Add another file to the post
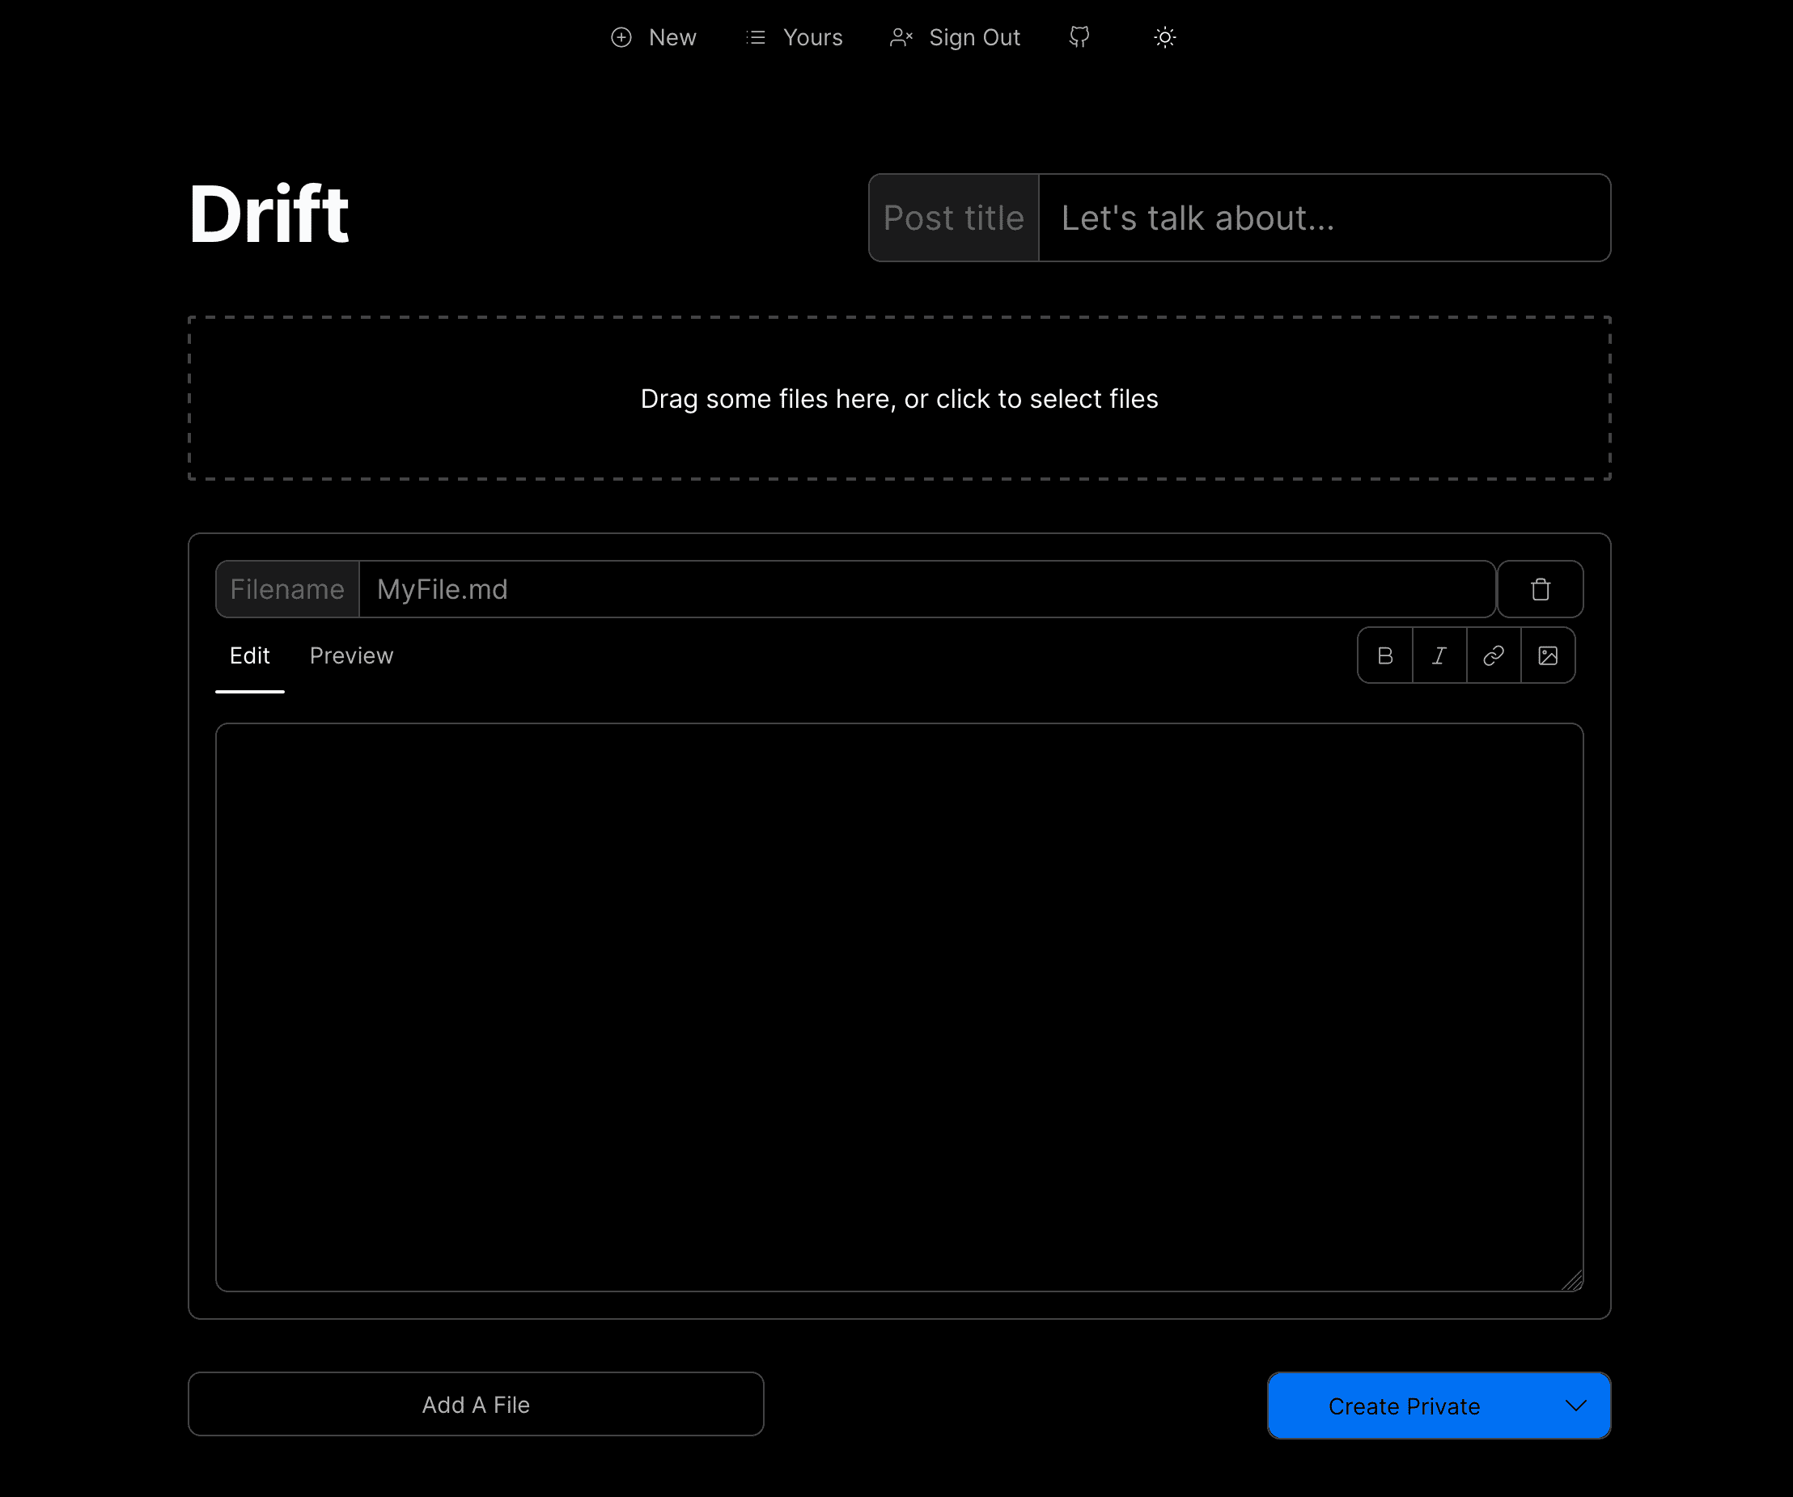1793x1497 pixels. [x=476, y=1404]
